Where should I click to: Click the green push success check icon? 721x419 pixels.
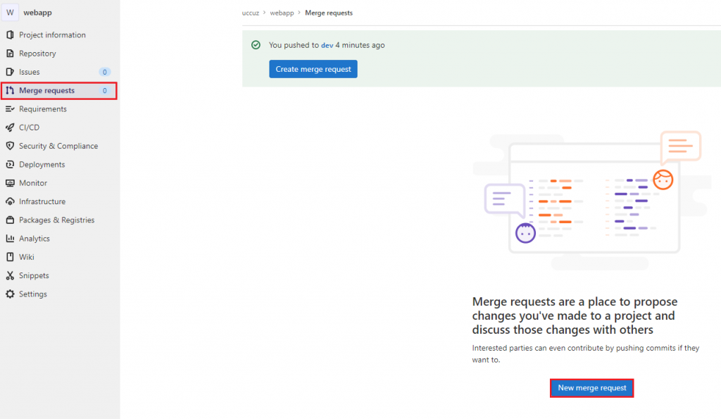click(x=256, y=45)
